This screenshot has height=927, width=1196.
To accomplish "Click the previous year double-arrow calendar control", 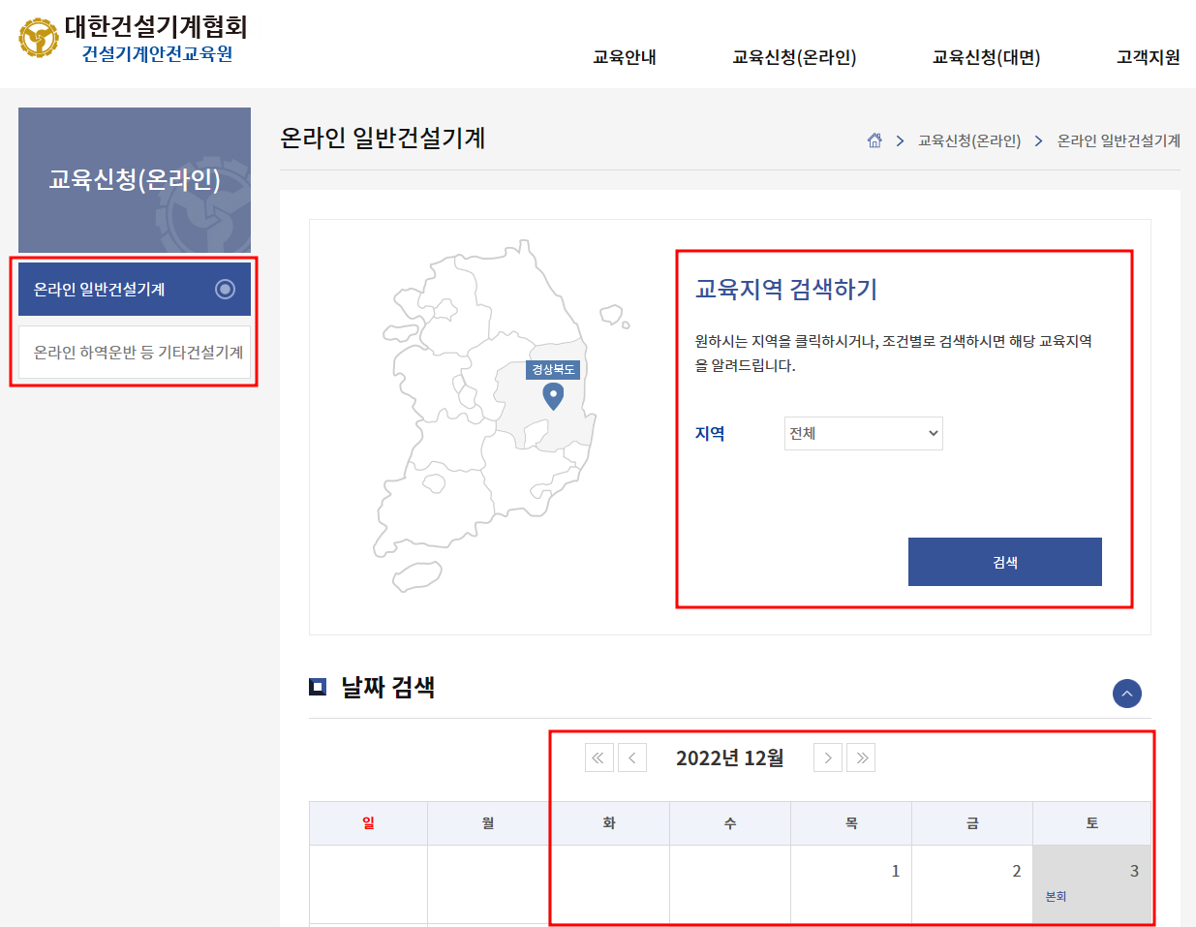I will coord(598,757).
